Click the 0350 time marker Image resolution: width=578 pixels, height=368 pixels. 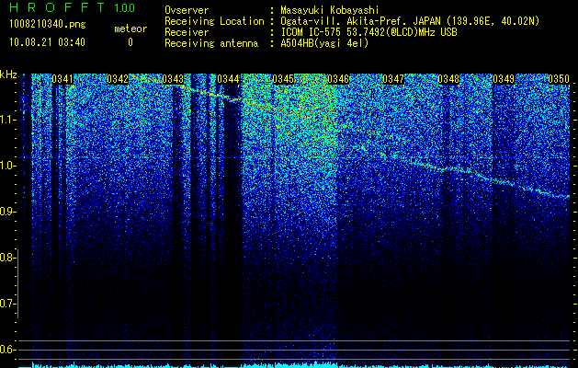[559, 79]
